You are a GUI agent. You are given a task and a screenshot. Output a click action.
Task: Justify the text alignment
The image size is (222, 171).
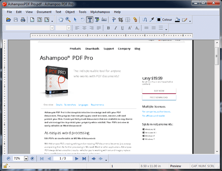[99, 28]
